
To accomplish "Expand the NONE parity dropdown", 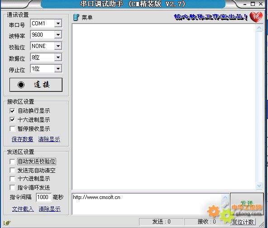I will (x=58, y=46).
